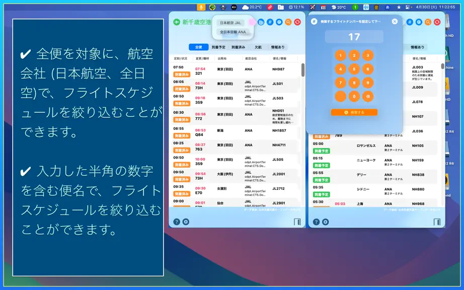
Task: Select flight JL2001 from 大阪(伊丹)
Action: (236, 176)
